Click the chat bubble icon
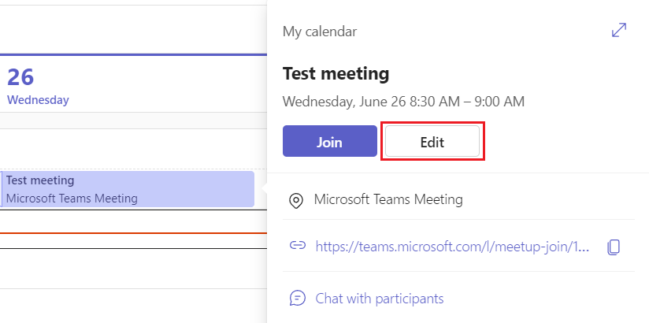649x323 pixels. pyautogui.click(x=297, y=299)
